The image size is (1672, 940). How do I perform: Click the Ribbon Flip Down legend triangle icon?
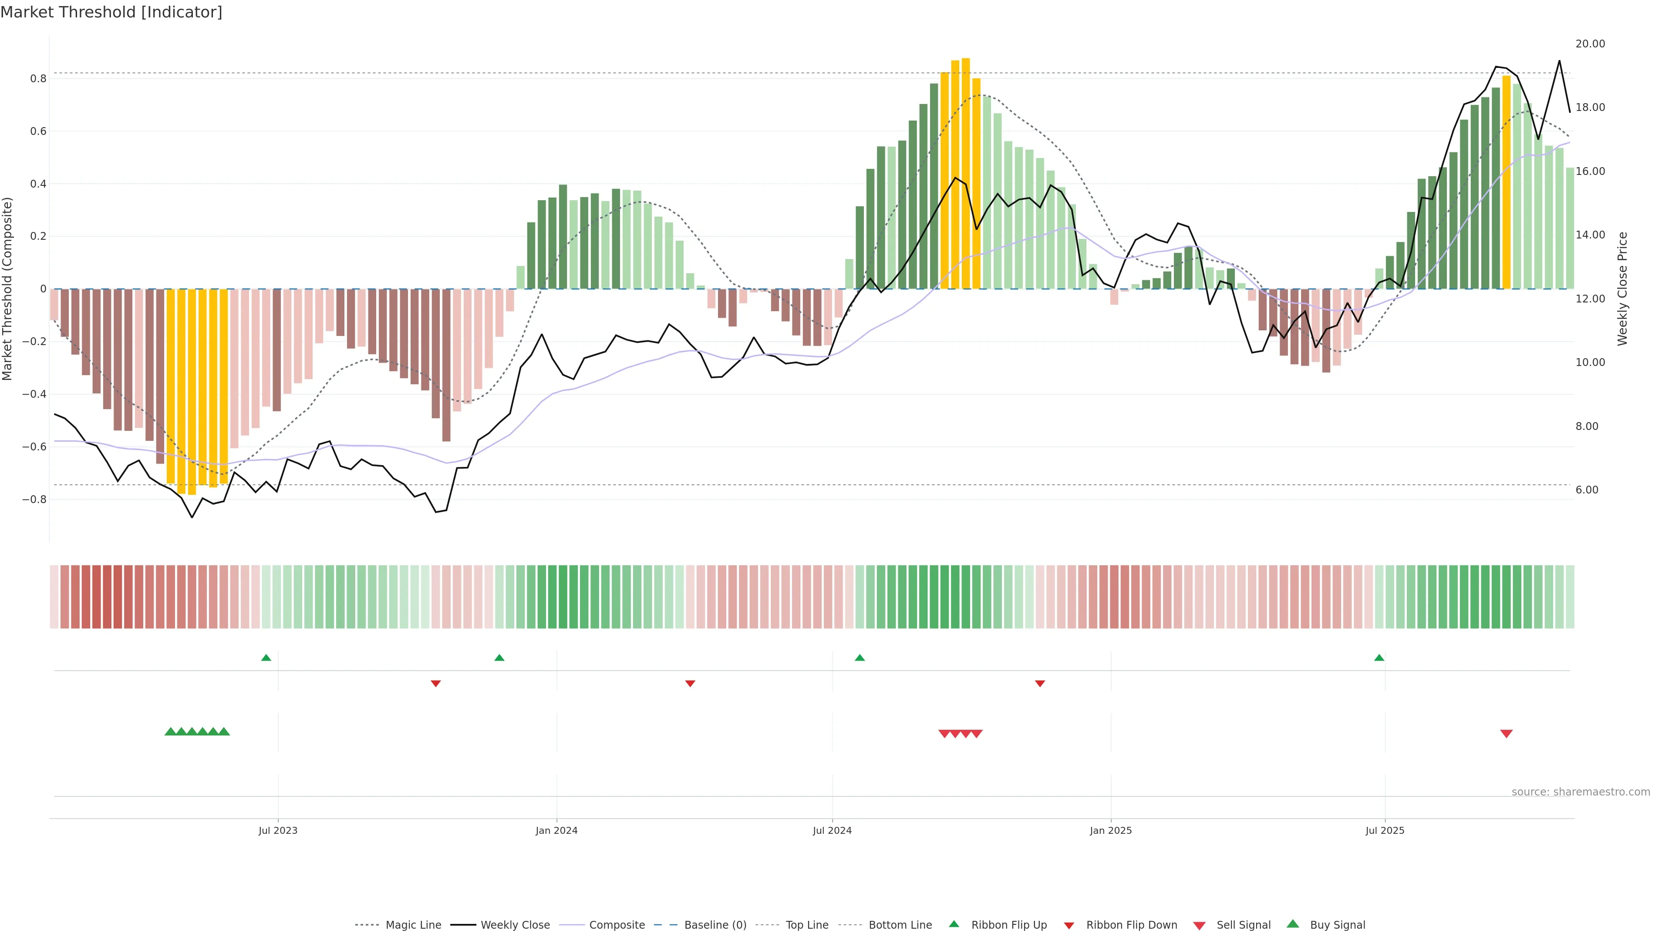point(1069,926)
